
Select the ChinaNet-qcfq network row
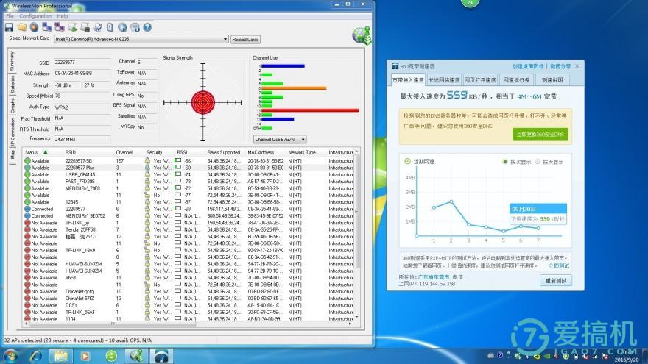(190, 291)
